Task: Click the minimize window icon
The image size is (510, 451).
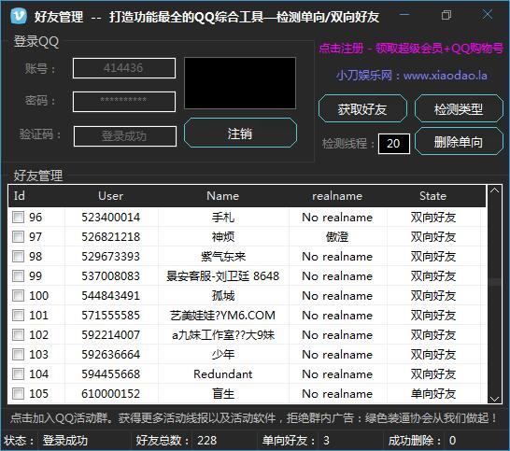Action: click(404, 15)
